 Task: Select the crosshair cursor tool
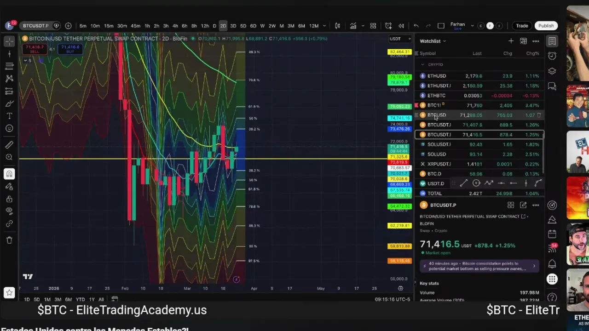[x=9, y=41]
